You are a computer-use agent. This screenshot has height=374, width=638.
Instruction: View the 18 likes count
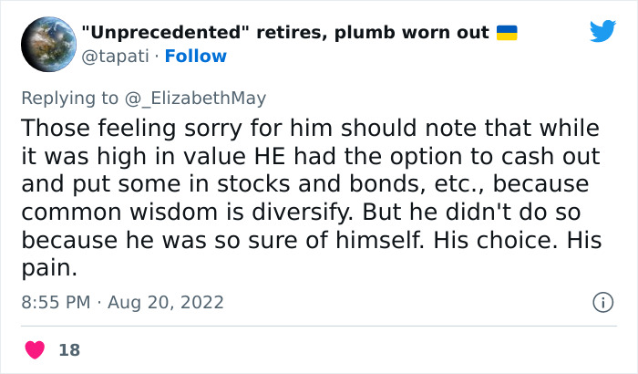click(x=67, y=349)
